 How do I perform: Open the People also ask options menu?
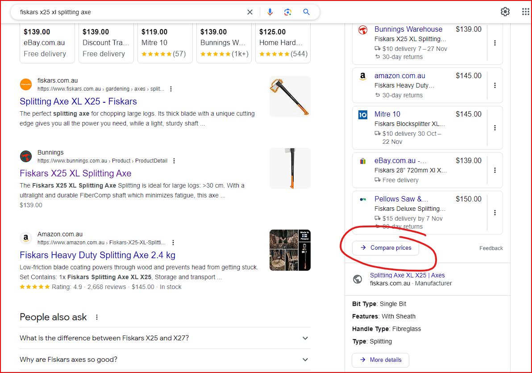click(97, 317)
